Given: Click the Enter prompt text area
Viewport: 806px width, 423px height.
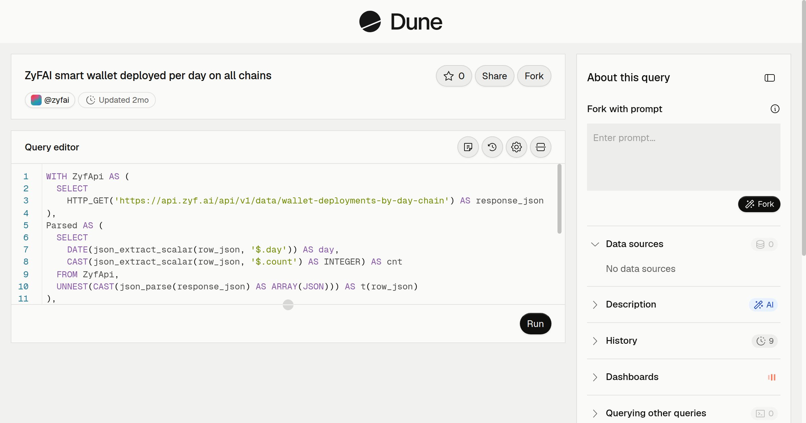Looking at the screenshot, I should point(683,157).
